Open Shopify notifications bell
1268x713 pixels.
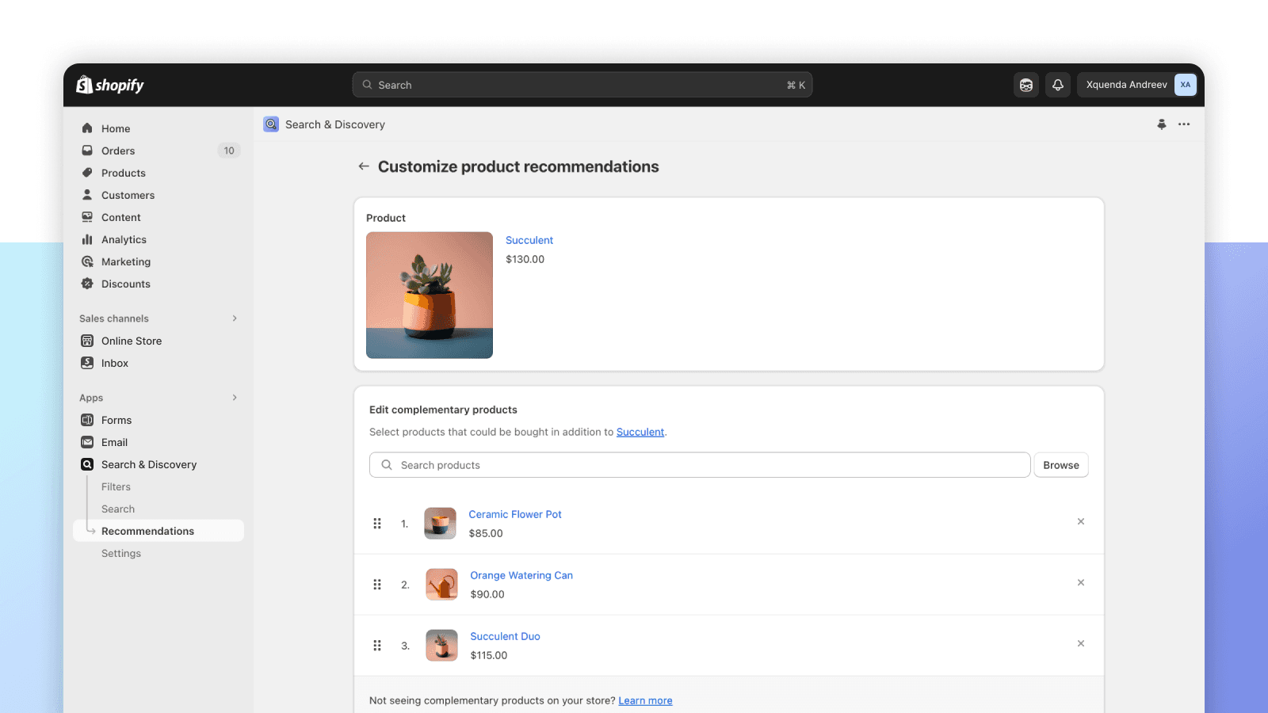coord(1058,84)
